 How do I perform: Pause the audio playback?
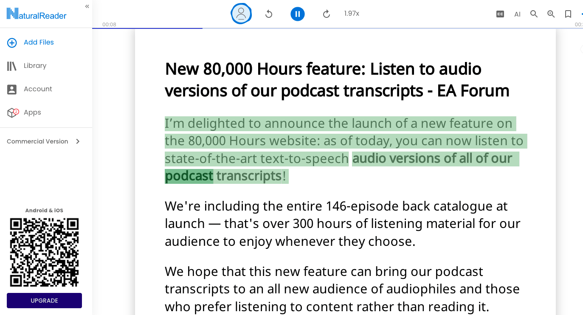pos(298,14)
